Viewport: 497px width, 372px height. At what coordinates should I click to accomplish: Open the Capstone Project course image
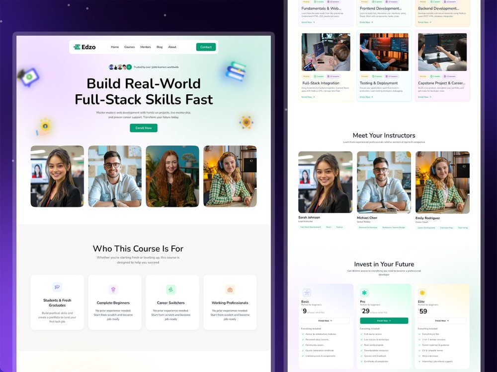point(442,52)
